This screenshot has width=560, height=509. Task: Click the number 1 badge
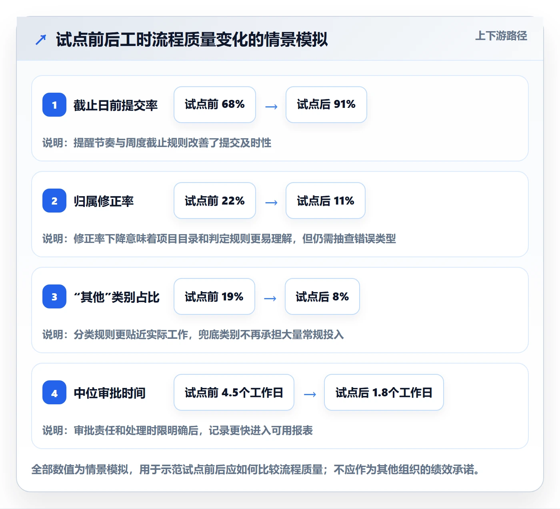pyautogui.click(x=54, y=105)
